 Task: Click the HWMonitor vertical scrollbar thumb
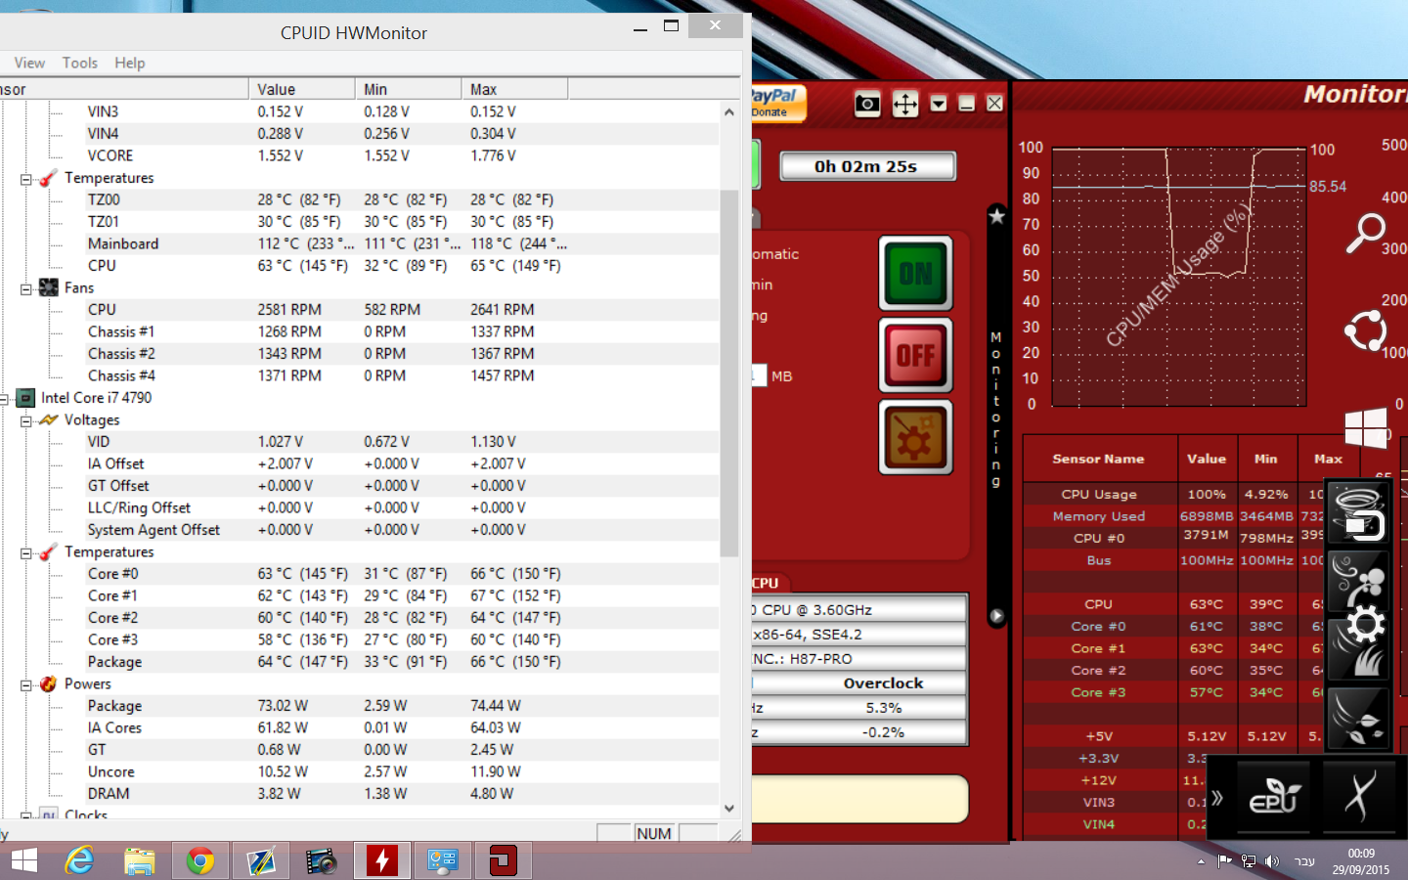click(x=729, y=374)
